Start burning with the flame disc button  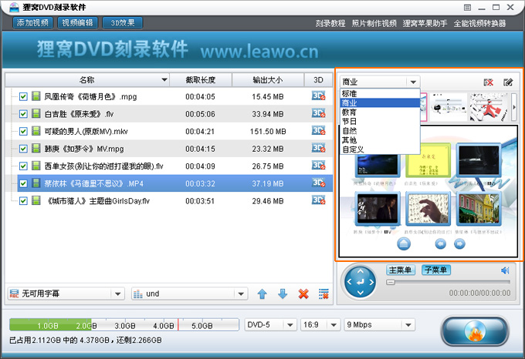[x=475, y=331]
